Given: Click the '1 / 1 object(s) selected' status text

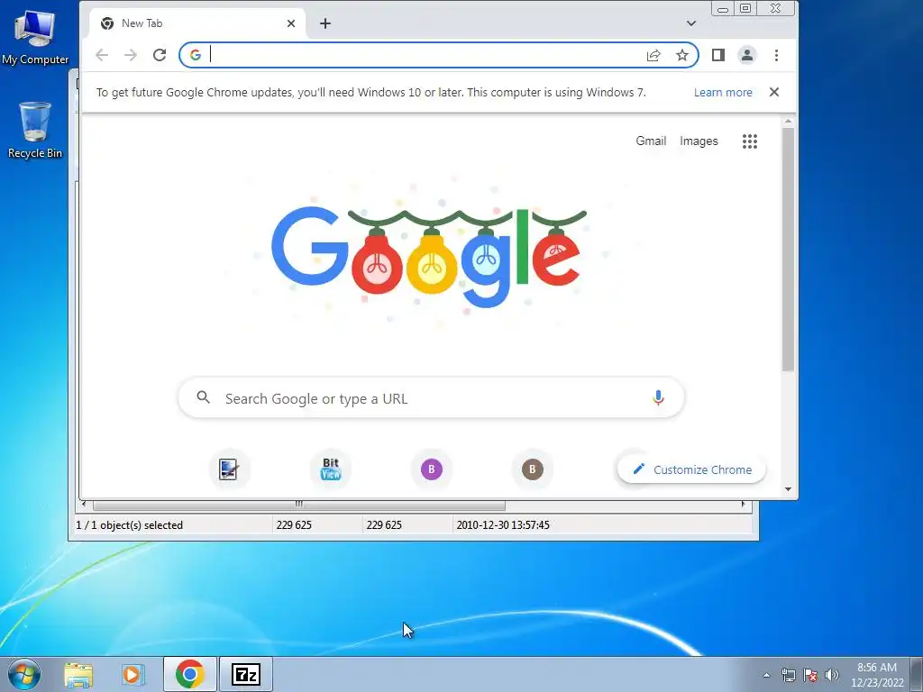Looking at the screenshot, I should 130,525.
